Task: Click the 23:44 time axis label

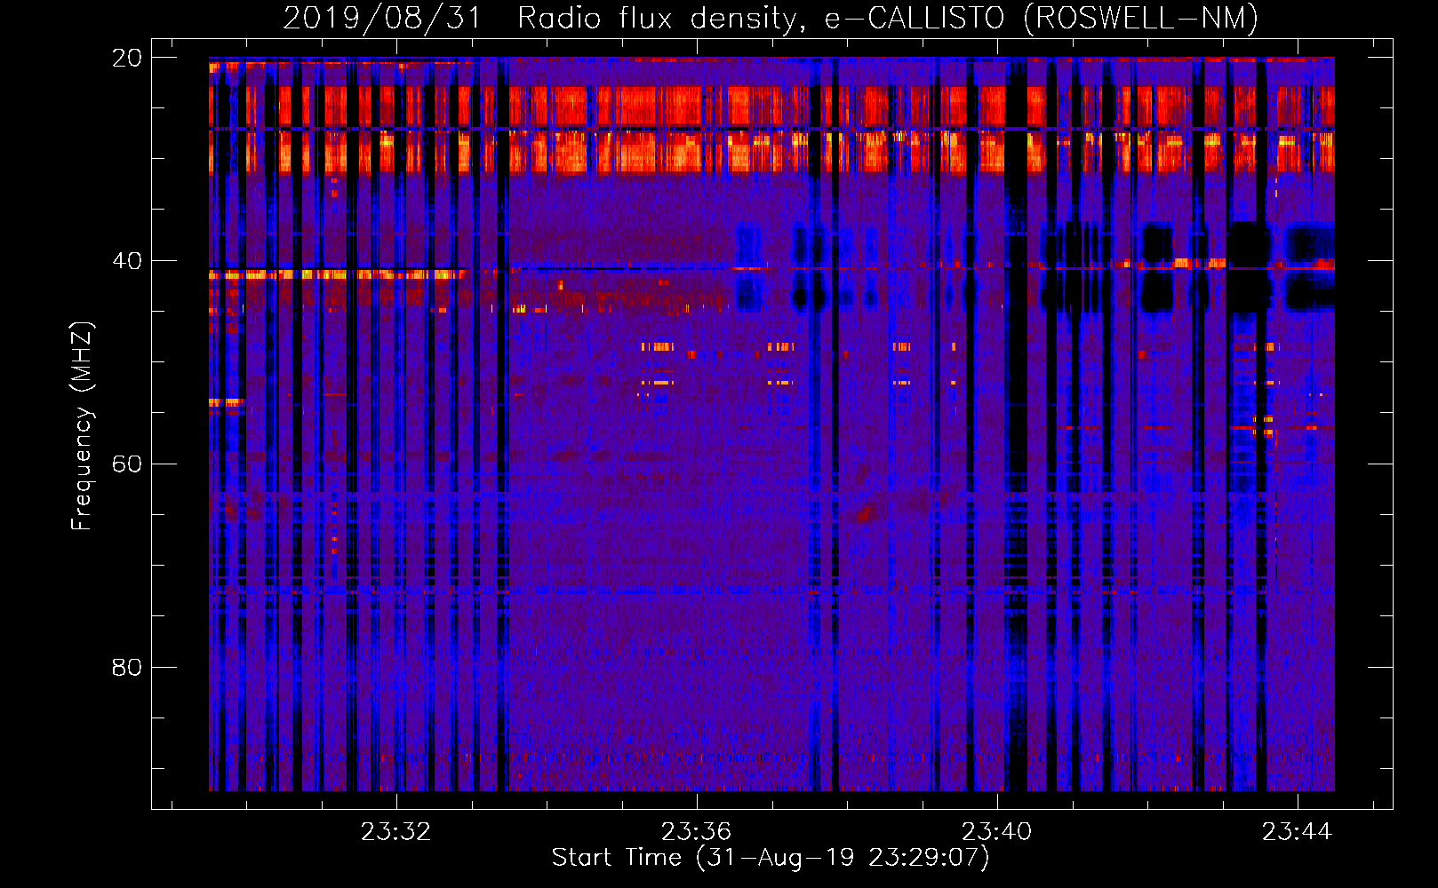Action: (x=1297, y=831)
